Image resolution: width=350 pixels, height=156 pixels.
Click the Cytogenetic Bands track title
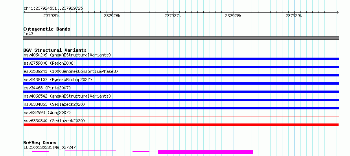click(x=47, y=29)
